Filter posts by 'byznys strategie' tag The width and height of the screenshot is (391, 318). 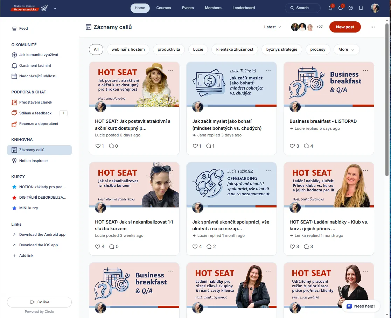pyautogui.click(x=282, y=49)
